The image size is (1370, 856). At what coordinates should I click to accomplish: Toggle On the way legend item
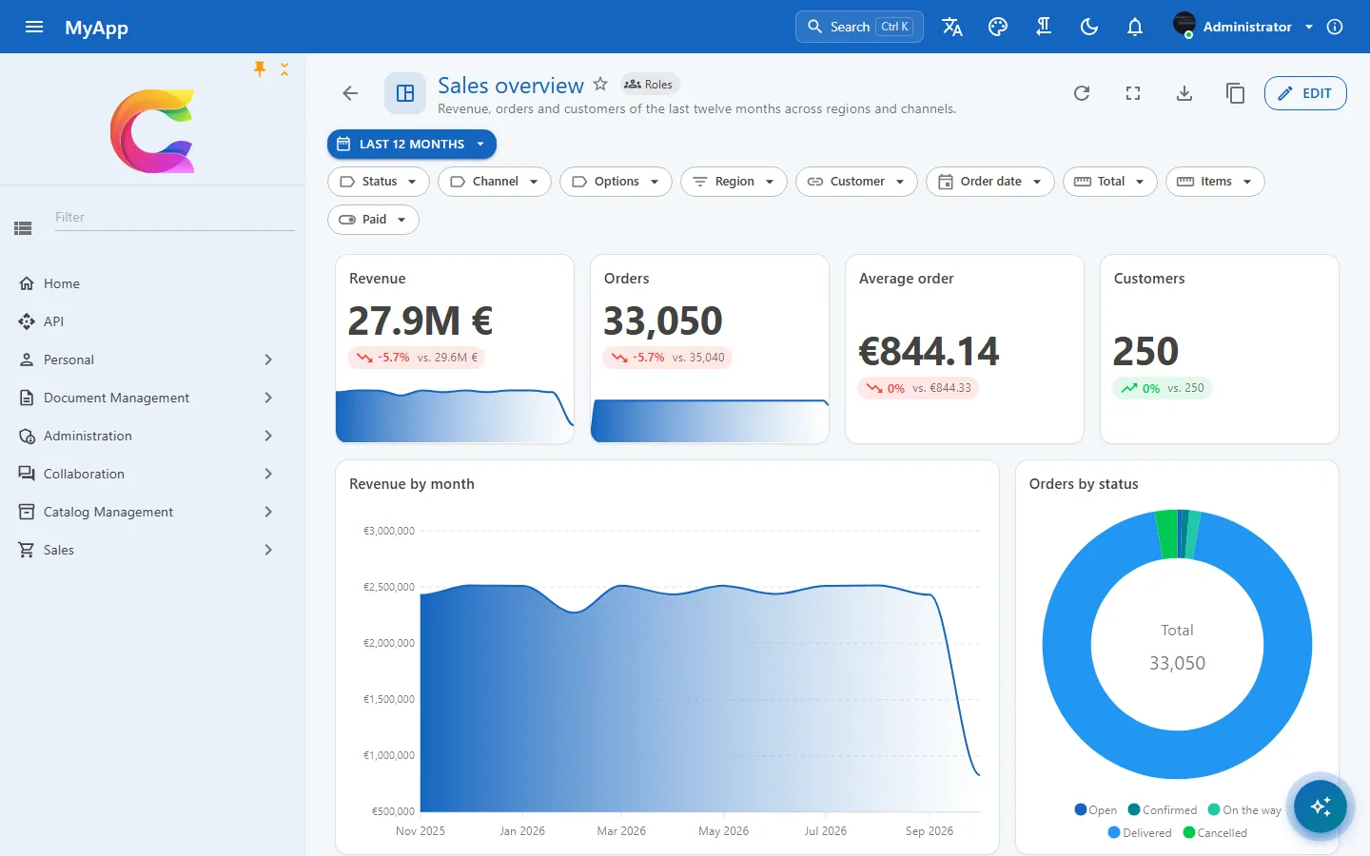pos(1244,810)
